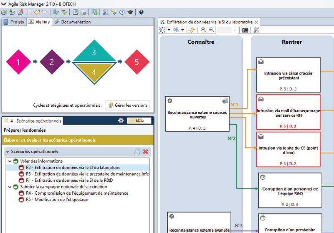Open the table view icon in Scénarios opérationnels
334x233 pixels.
(137, 151)
